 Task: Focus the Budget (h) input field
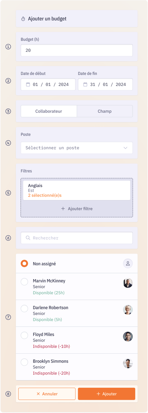coord(77,50)
